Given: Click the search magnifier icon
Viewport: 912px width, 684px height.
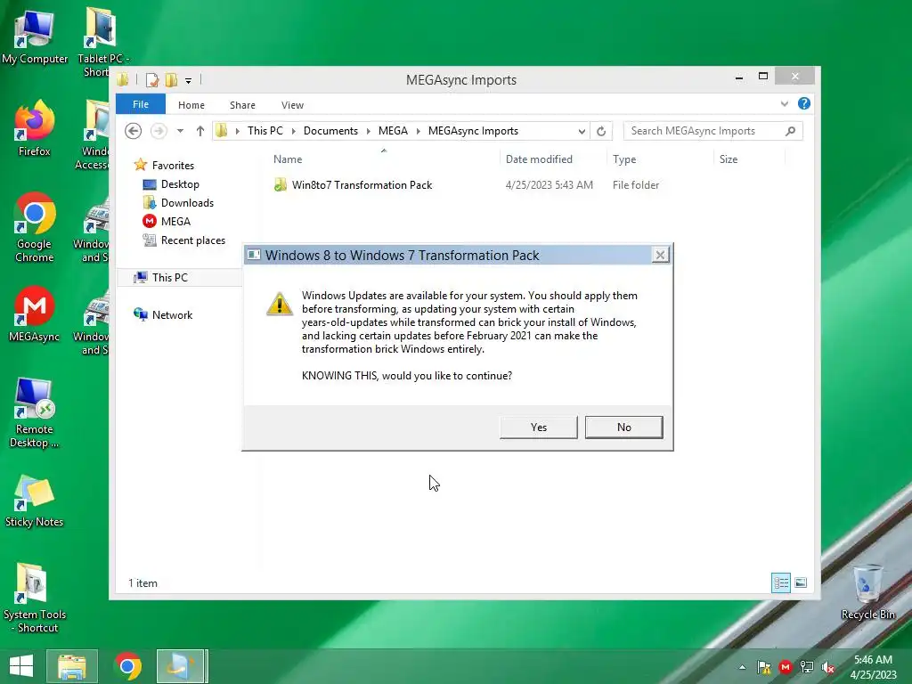Looking at the screenshot, I should 790,131.
